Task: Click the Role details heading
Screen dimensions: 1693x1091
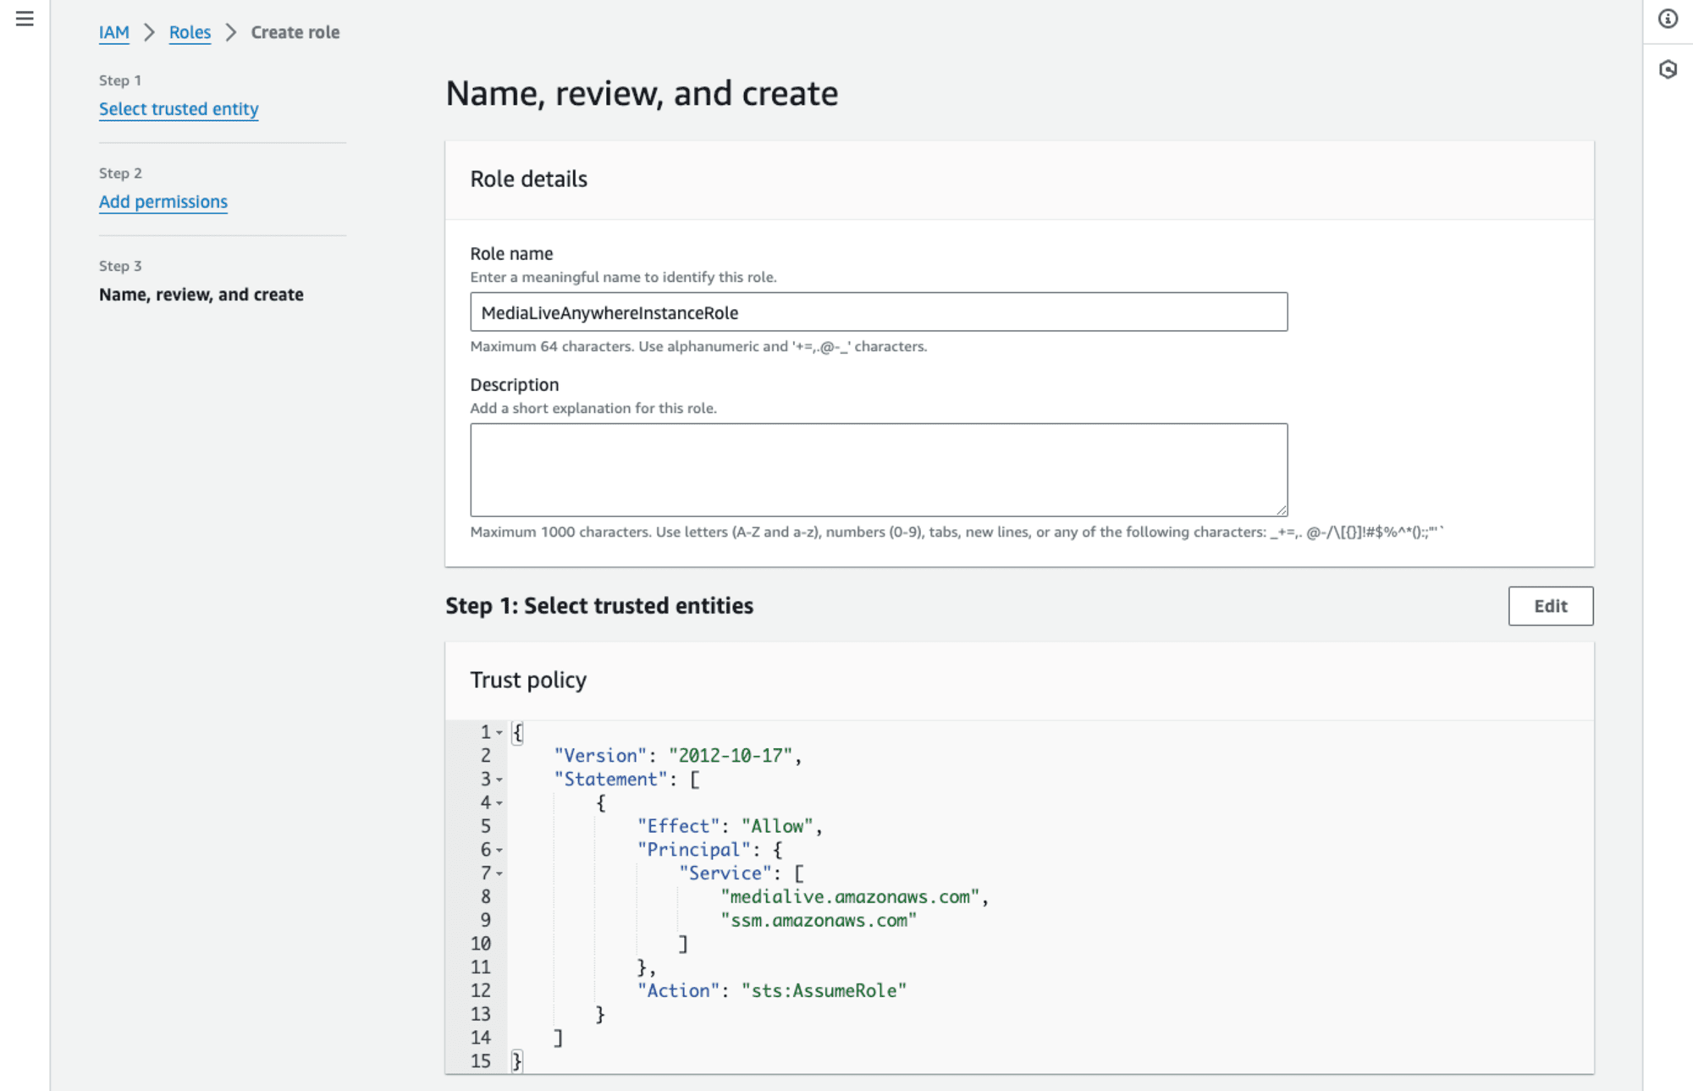Action: [528, 179]
